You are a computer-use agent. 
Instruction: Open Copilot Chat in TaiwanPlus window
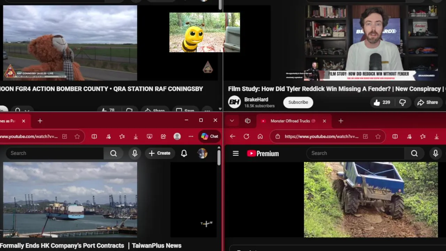(209, 136)
